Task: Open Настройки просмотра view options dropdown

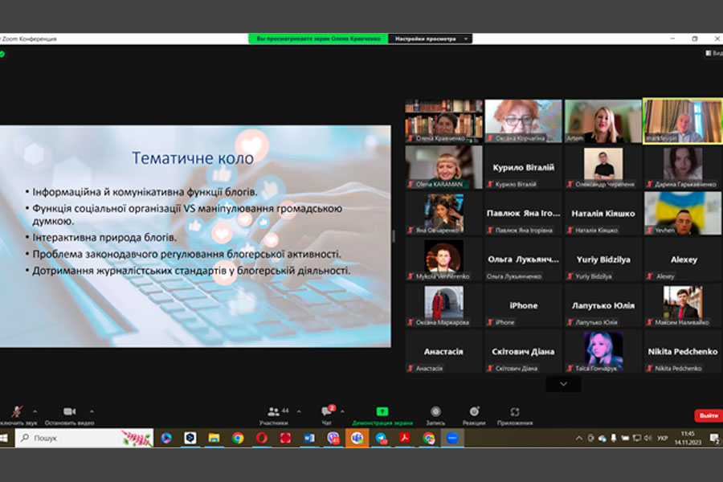Action: 430,39
